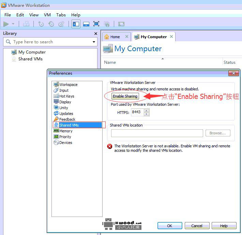Open the Snapshot Manager toolbar icon
Viewport: 242px width, 235px height.
pyautogui.click(x=61, y=24)
